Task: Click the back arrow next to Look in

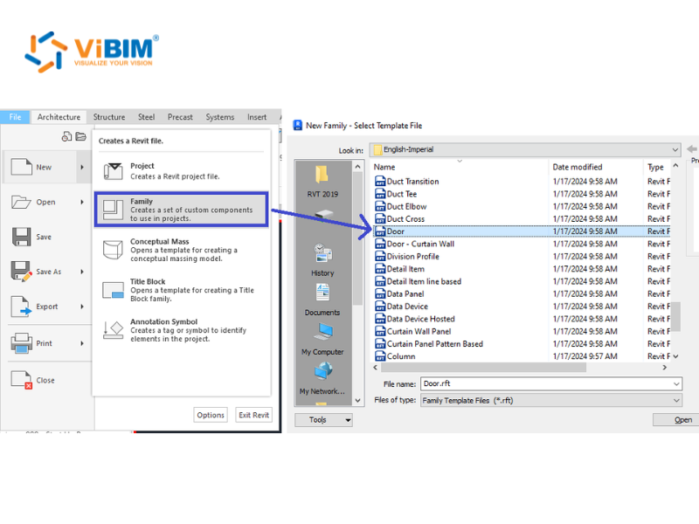Action: tap(692, 149)
